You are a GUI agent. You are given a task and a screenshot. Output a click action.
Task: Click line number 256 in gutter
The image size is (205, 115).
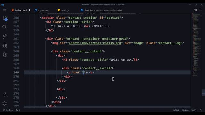(x=16, y=18)
